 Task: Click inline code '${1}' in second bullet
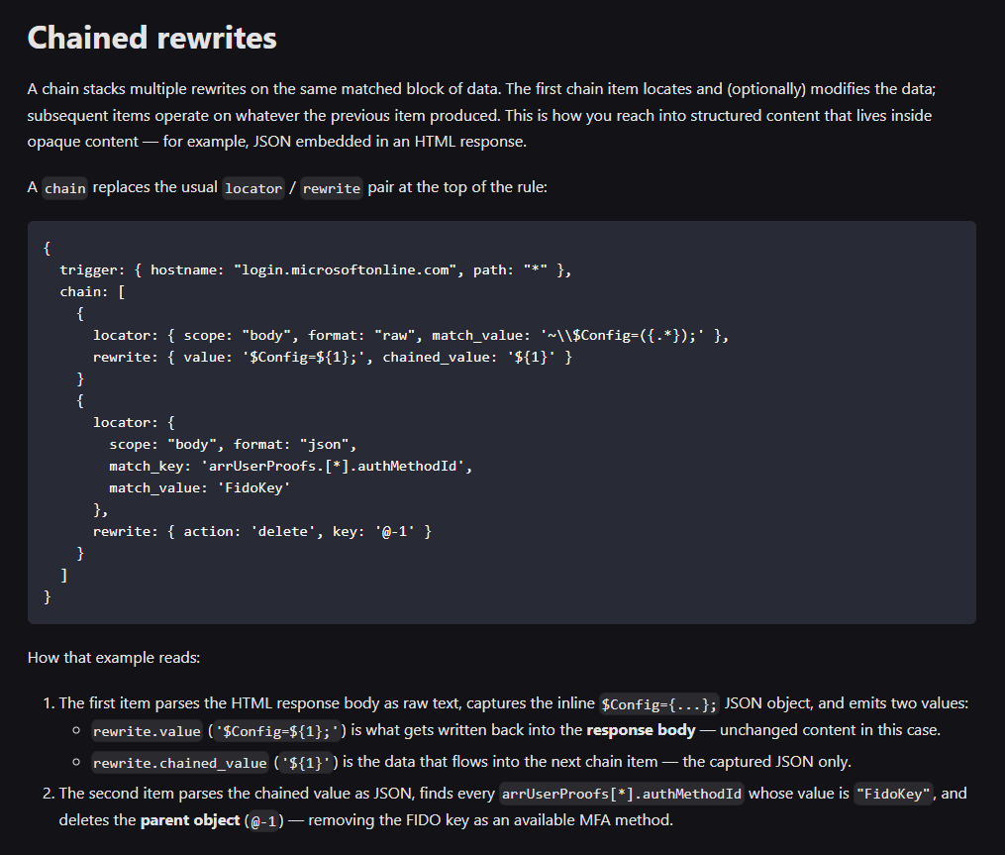pos(306,763)
